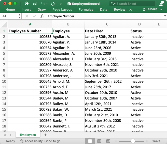
Task: Select cell with employee number 100653
Action: click(x=30, y=37)
